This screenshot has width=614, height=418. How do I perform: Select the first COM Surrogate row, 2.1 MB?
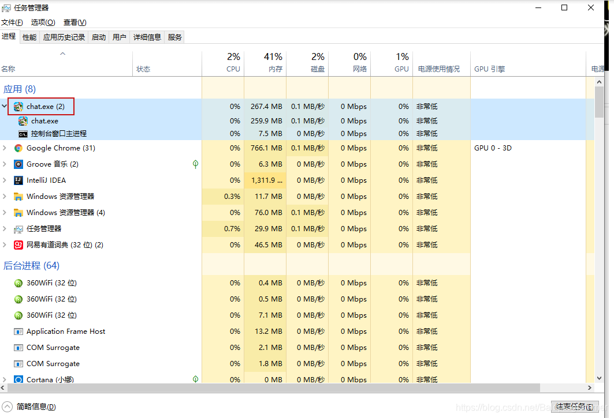[297, 348]
